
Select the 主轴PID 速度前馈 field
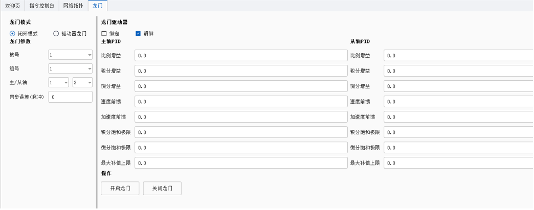click(x=241, y=102)
